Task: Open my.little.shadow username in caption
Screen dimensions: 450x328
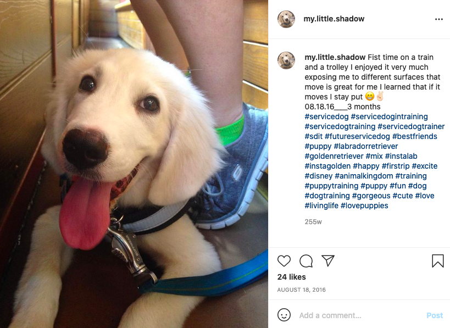Action: point(335,57)
